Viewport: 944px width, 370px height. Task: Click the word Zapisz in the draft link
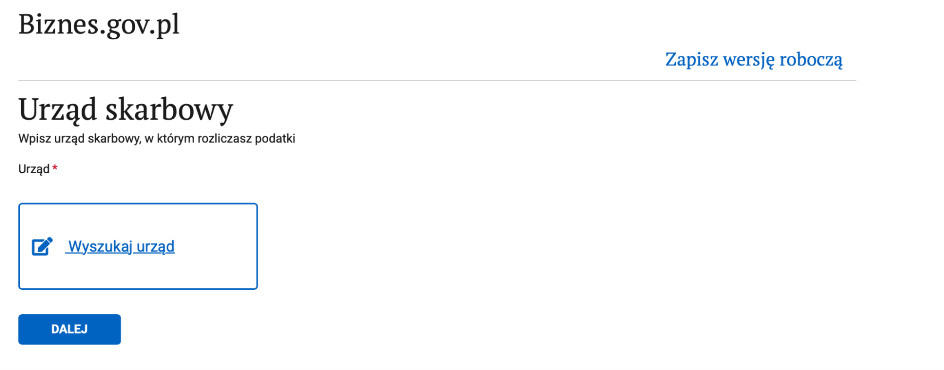691,60
